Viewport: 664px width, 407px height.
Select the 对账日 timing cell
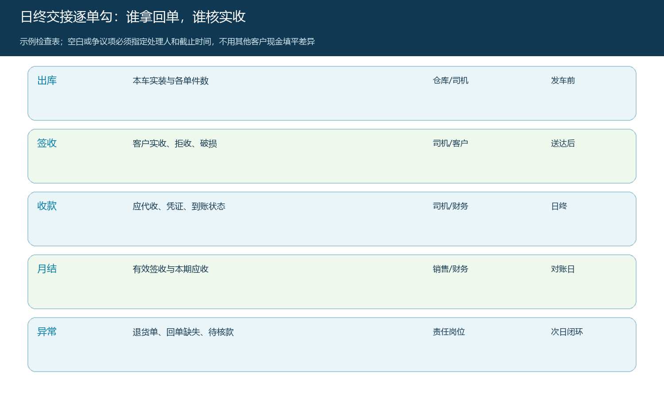pos(563,269)
